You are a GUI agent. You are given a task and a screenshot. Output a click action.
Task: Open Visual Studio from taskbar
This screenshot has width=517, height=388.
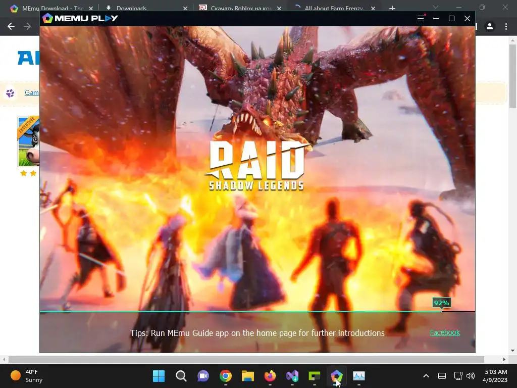coord(292,376)
